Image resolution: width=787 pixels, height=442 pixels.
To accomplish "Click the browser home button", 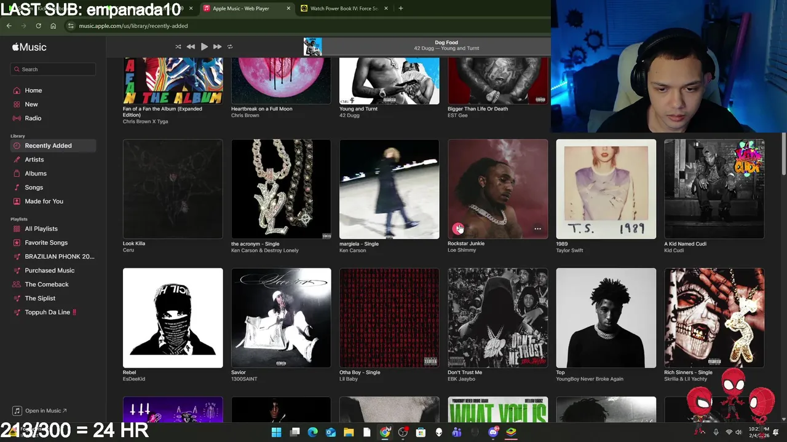I will pos(53,26).
